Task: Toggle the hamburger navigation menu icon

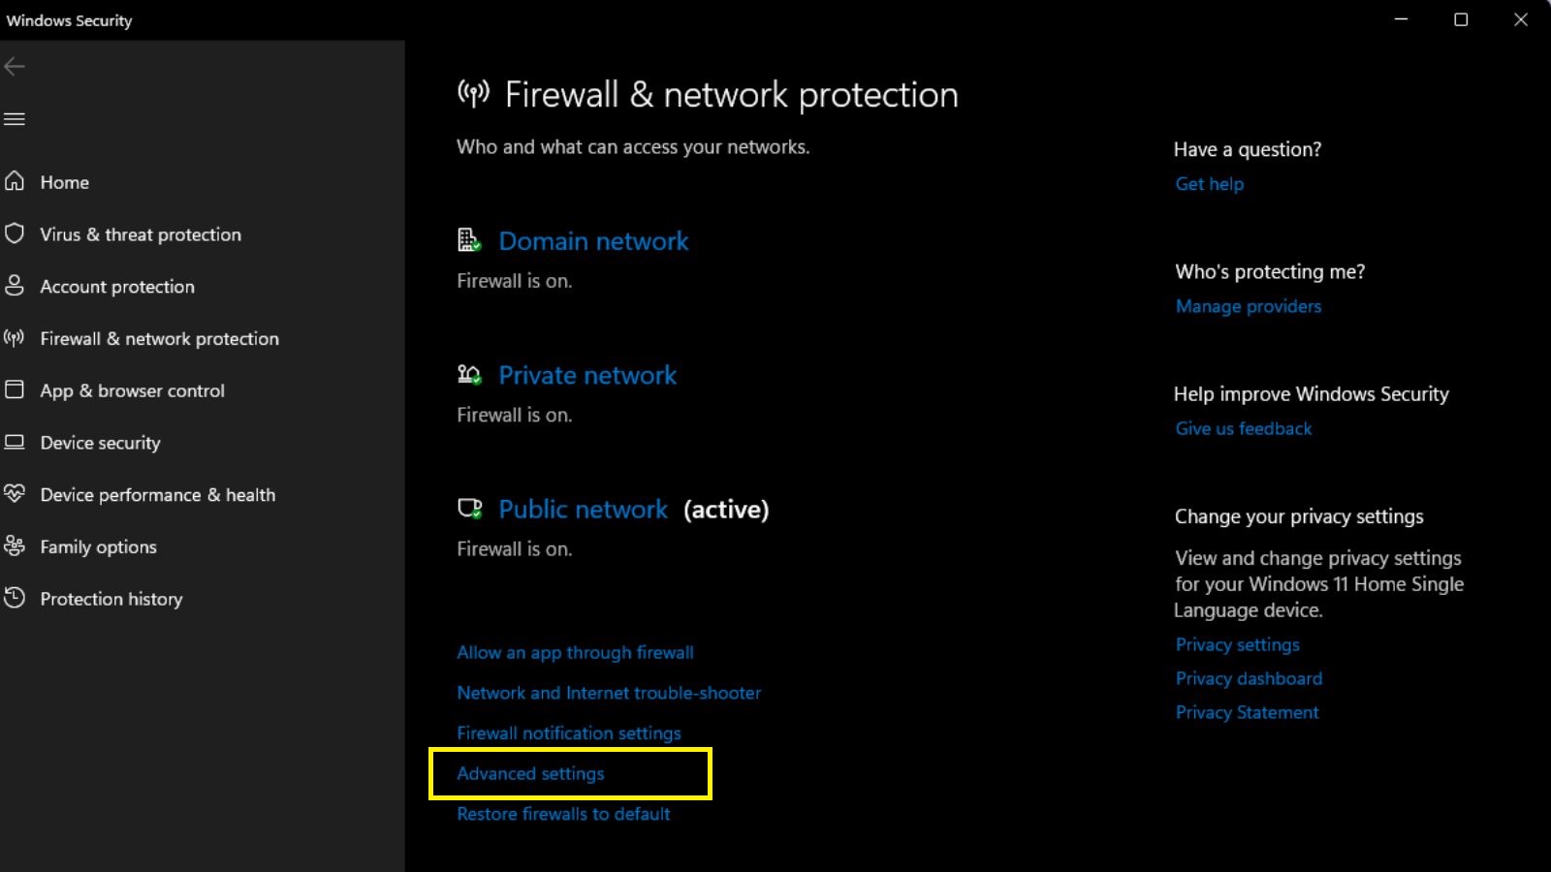Action: [15, 119]
